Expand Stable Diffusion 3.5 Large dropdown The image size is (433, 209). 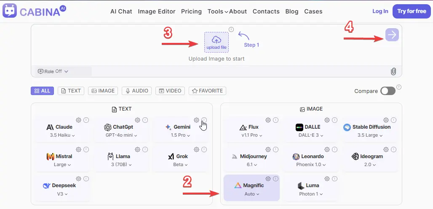[x=370, y=135]
